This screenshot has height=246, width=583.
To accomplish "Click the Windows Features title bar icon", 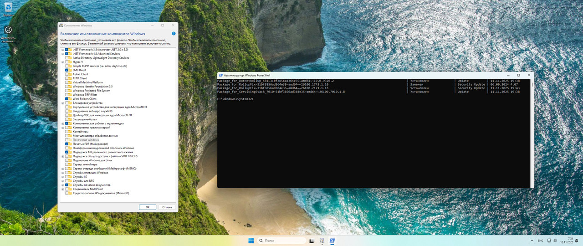I will click(x=61, y=26).
